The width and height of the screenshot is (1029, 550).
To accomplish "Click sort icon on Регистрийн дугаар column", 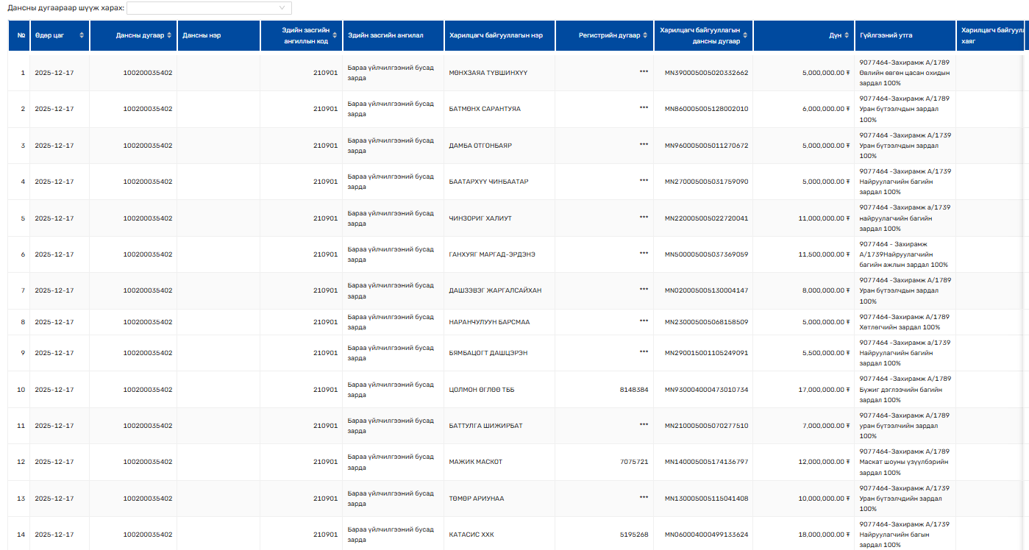I will tap(646, 35).
